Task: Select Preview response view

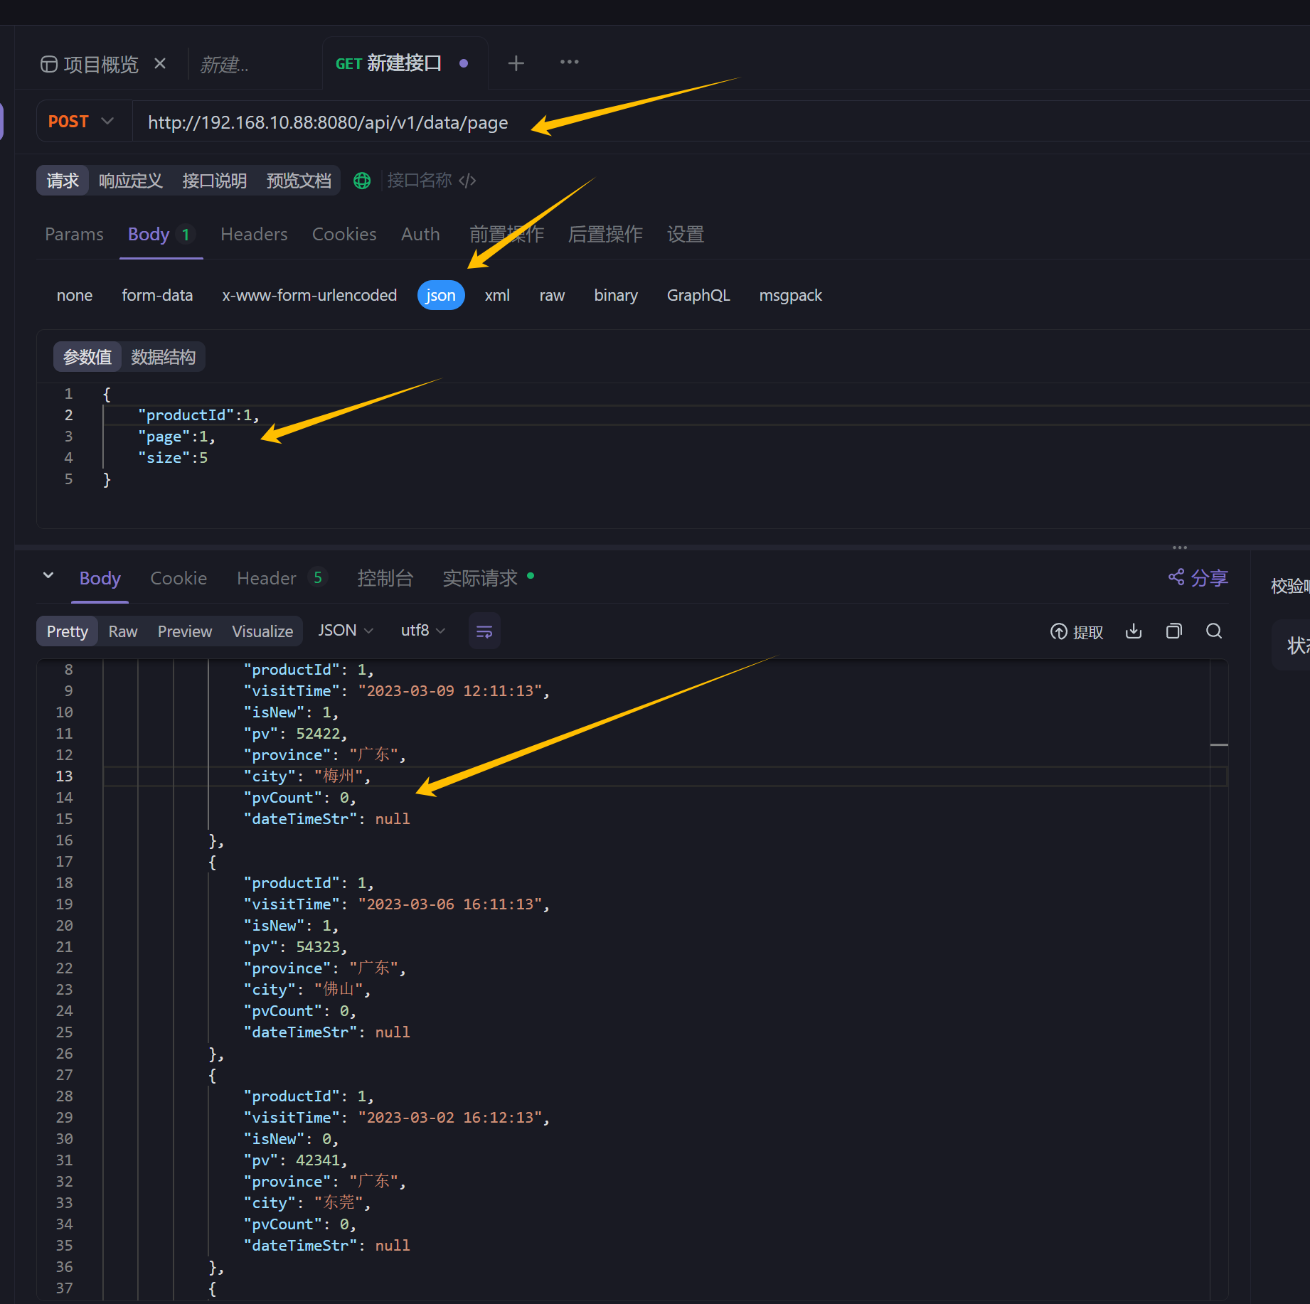Action: [x=185, y=631]
